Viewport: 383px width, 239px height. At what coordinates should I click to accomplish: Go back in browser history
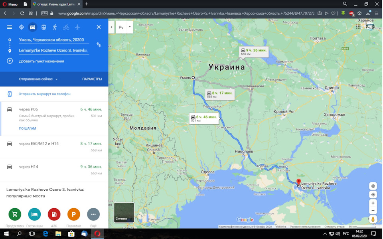pyautogui.click(x=5, y=14)
